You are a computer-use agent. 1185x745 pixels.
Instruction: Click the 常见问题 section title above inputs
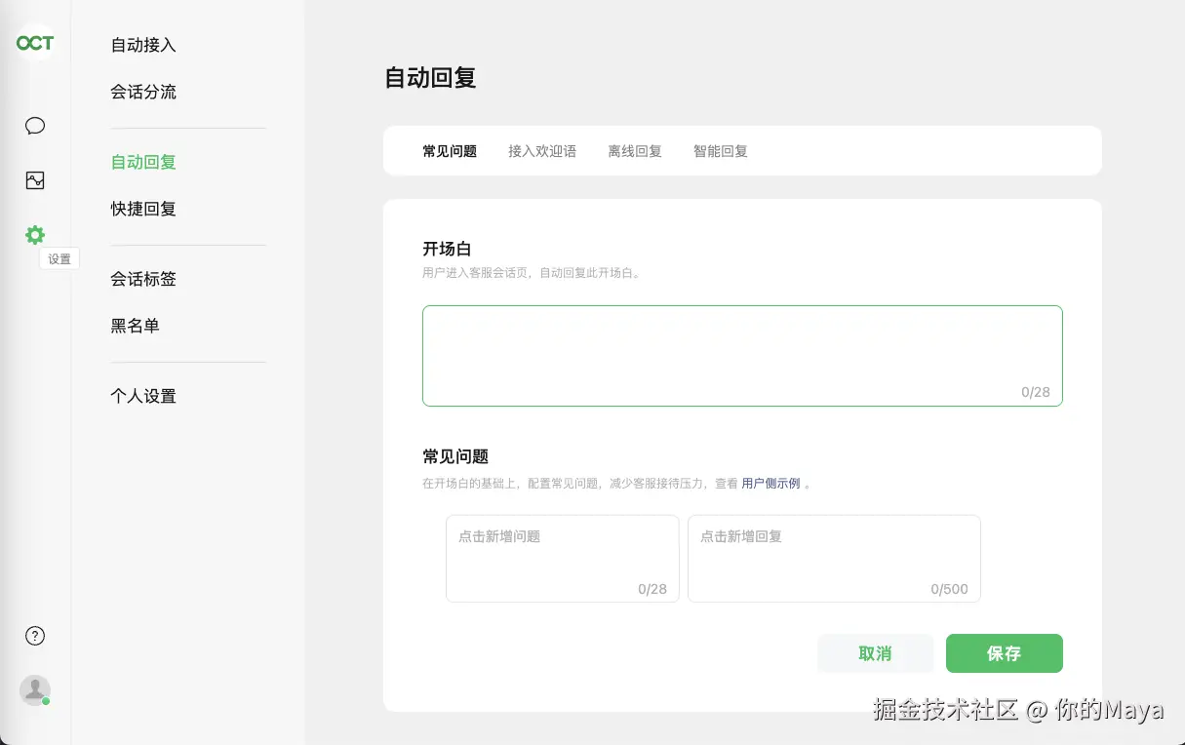(455, 455)
